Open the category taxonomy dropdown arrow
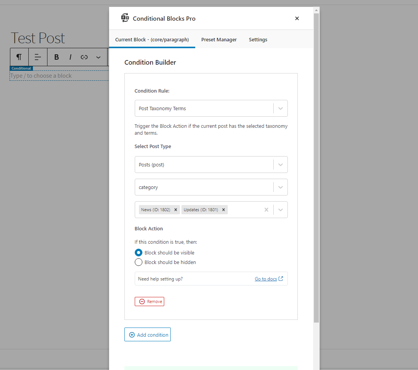Viewport: 418px width, 370px height. pyautogui.click(x=281, y=187)
